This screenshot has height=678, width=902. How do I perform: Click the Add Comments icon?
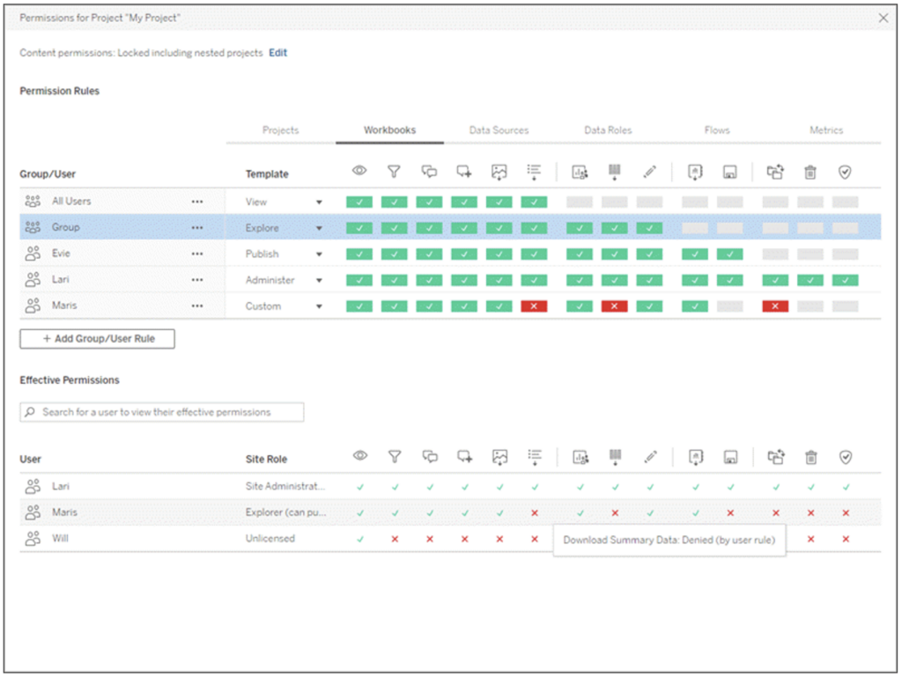(464, 171)
